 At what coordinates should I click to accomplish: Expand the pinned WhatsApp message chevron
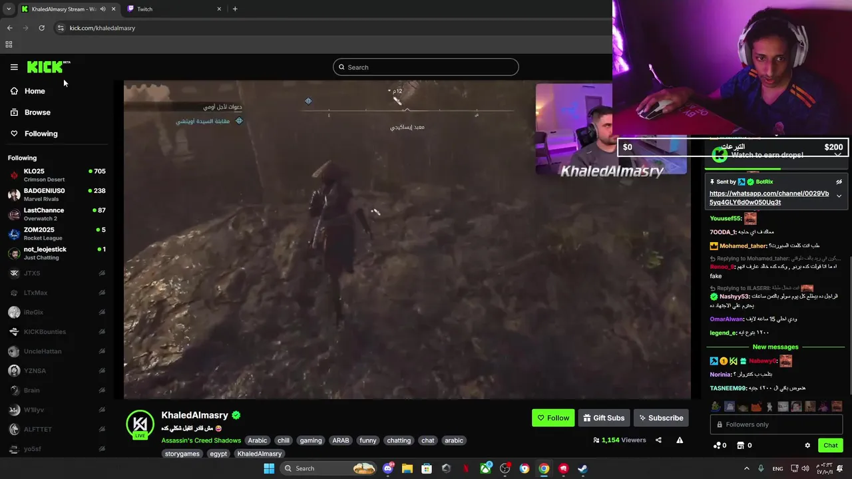[839, 196]
